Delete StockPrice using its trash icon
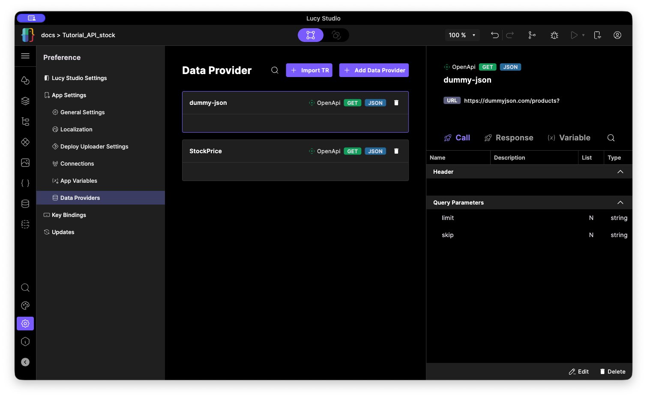Viewport: 647px width, 398px height. tap(396, 151)
